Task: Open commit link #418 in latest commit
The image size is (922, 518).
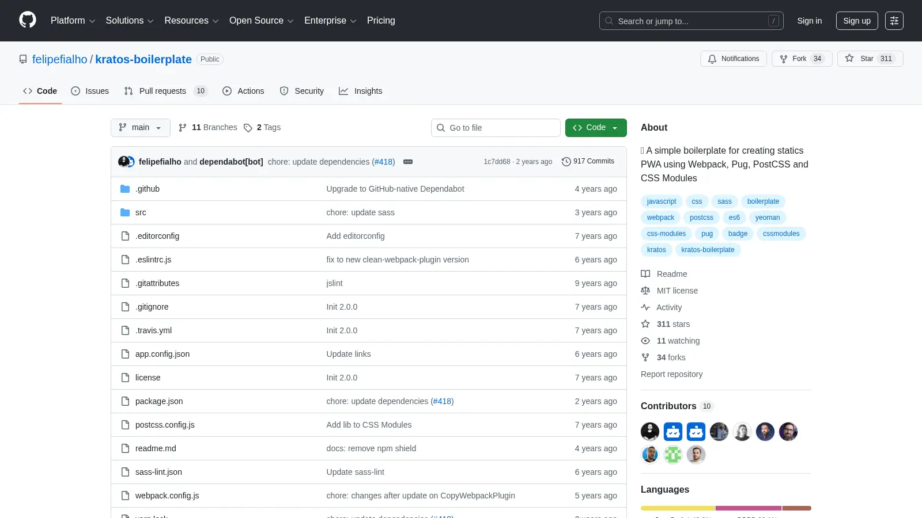Action: point(384,162)
